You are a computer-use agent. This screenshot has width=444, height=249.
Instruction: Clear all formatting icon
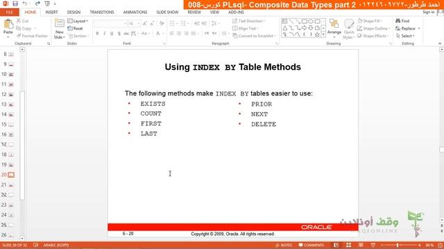point(162,24)
